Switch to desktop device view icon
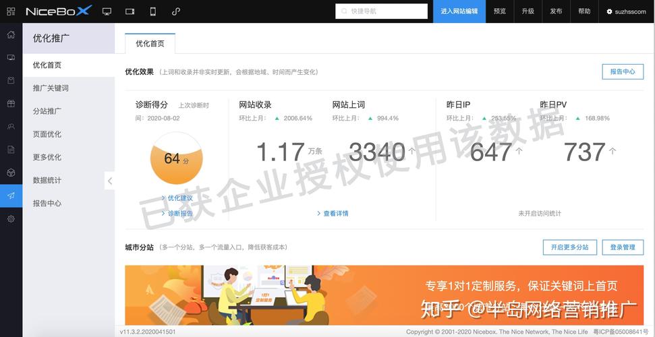Viewport: 655px width, 337px height. (107, 11)
